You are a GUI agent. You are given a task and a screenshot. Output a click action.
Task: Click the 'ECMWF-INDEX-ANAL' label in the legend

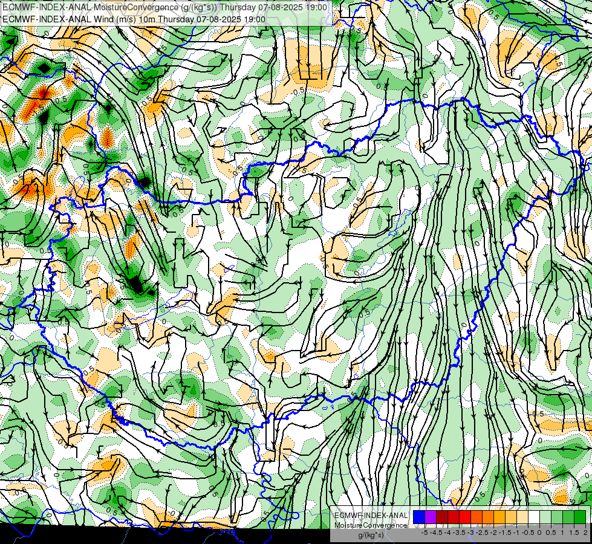[371, 516]
